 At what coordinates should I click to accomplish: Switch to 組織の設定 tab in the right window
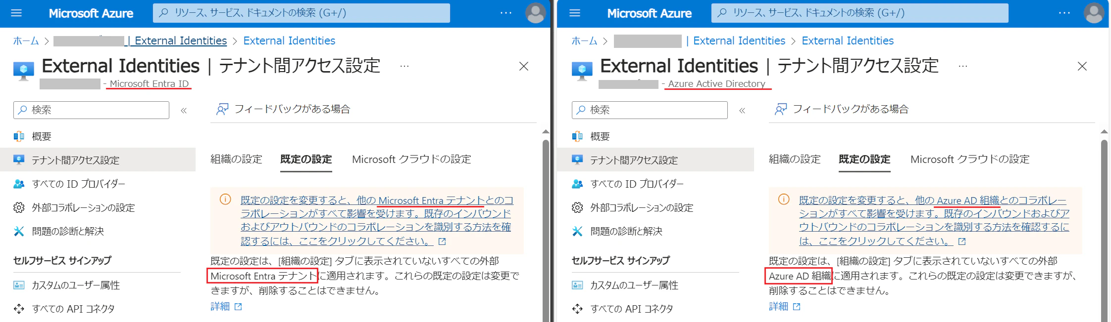pyautogui.click(x=795, y=159)
